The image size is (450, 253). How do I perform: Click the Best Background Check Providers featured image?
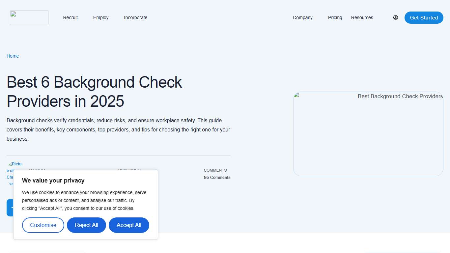coord(368,133)
